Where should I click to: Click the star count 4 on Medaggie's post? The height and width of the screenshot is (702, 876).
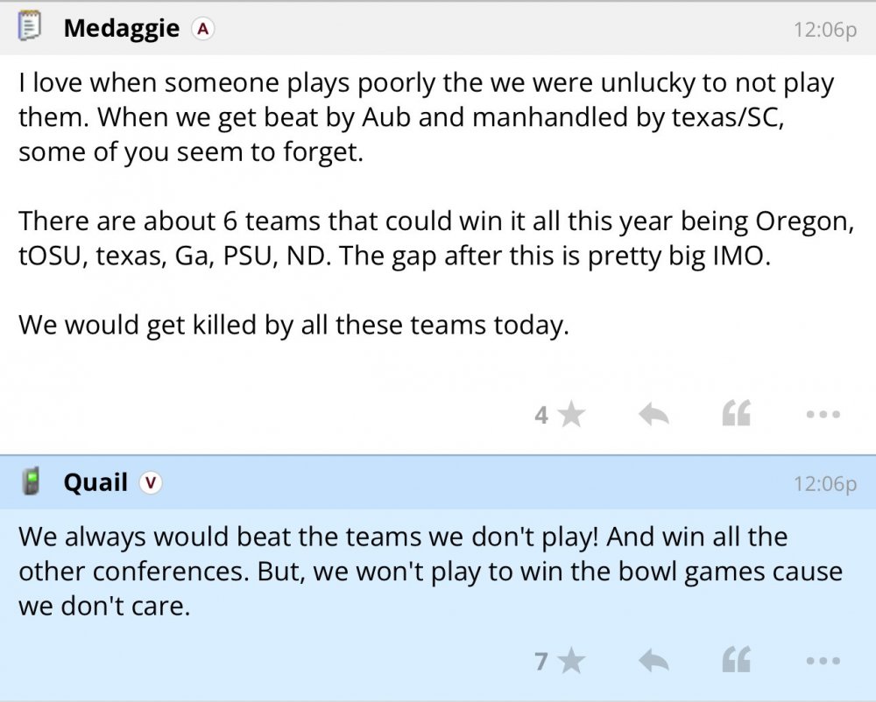point(541,415)
